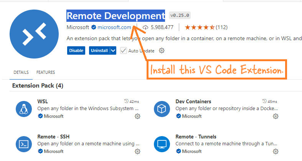The height and width of the screenshot is (161, 302).
Task: Open the WSL extension penguin icon
Action: pos(24,109)
